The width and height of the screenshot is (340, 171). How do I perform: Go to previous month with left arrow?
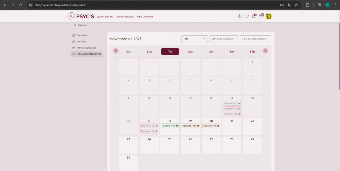(x=116, y=51)
